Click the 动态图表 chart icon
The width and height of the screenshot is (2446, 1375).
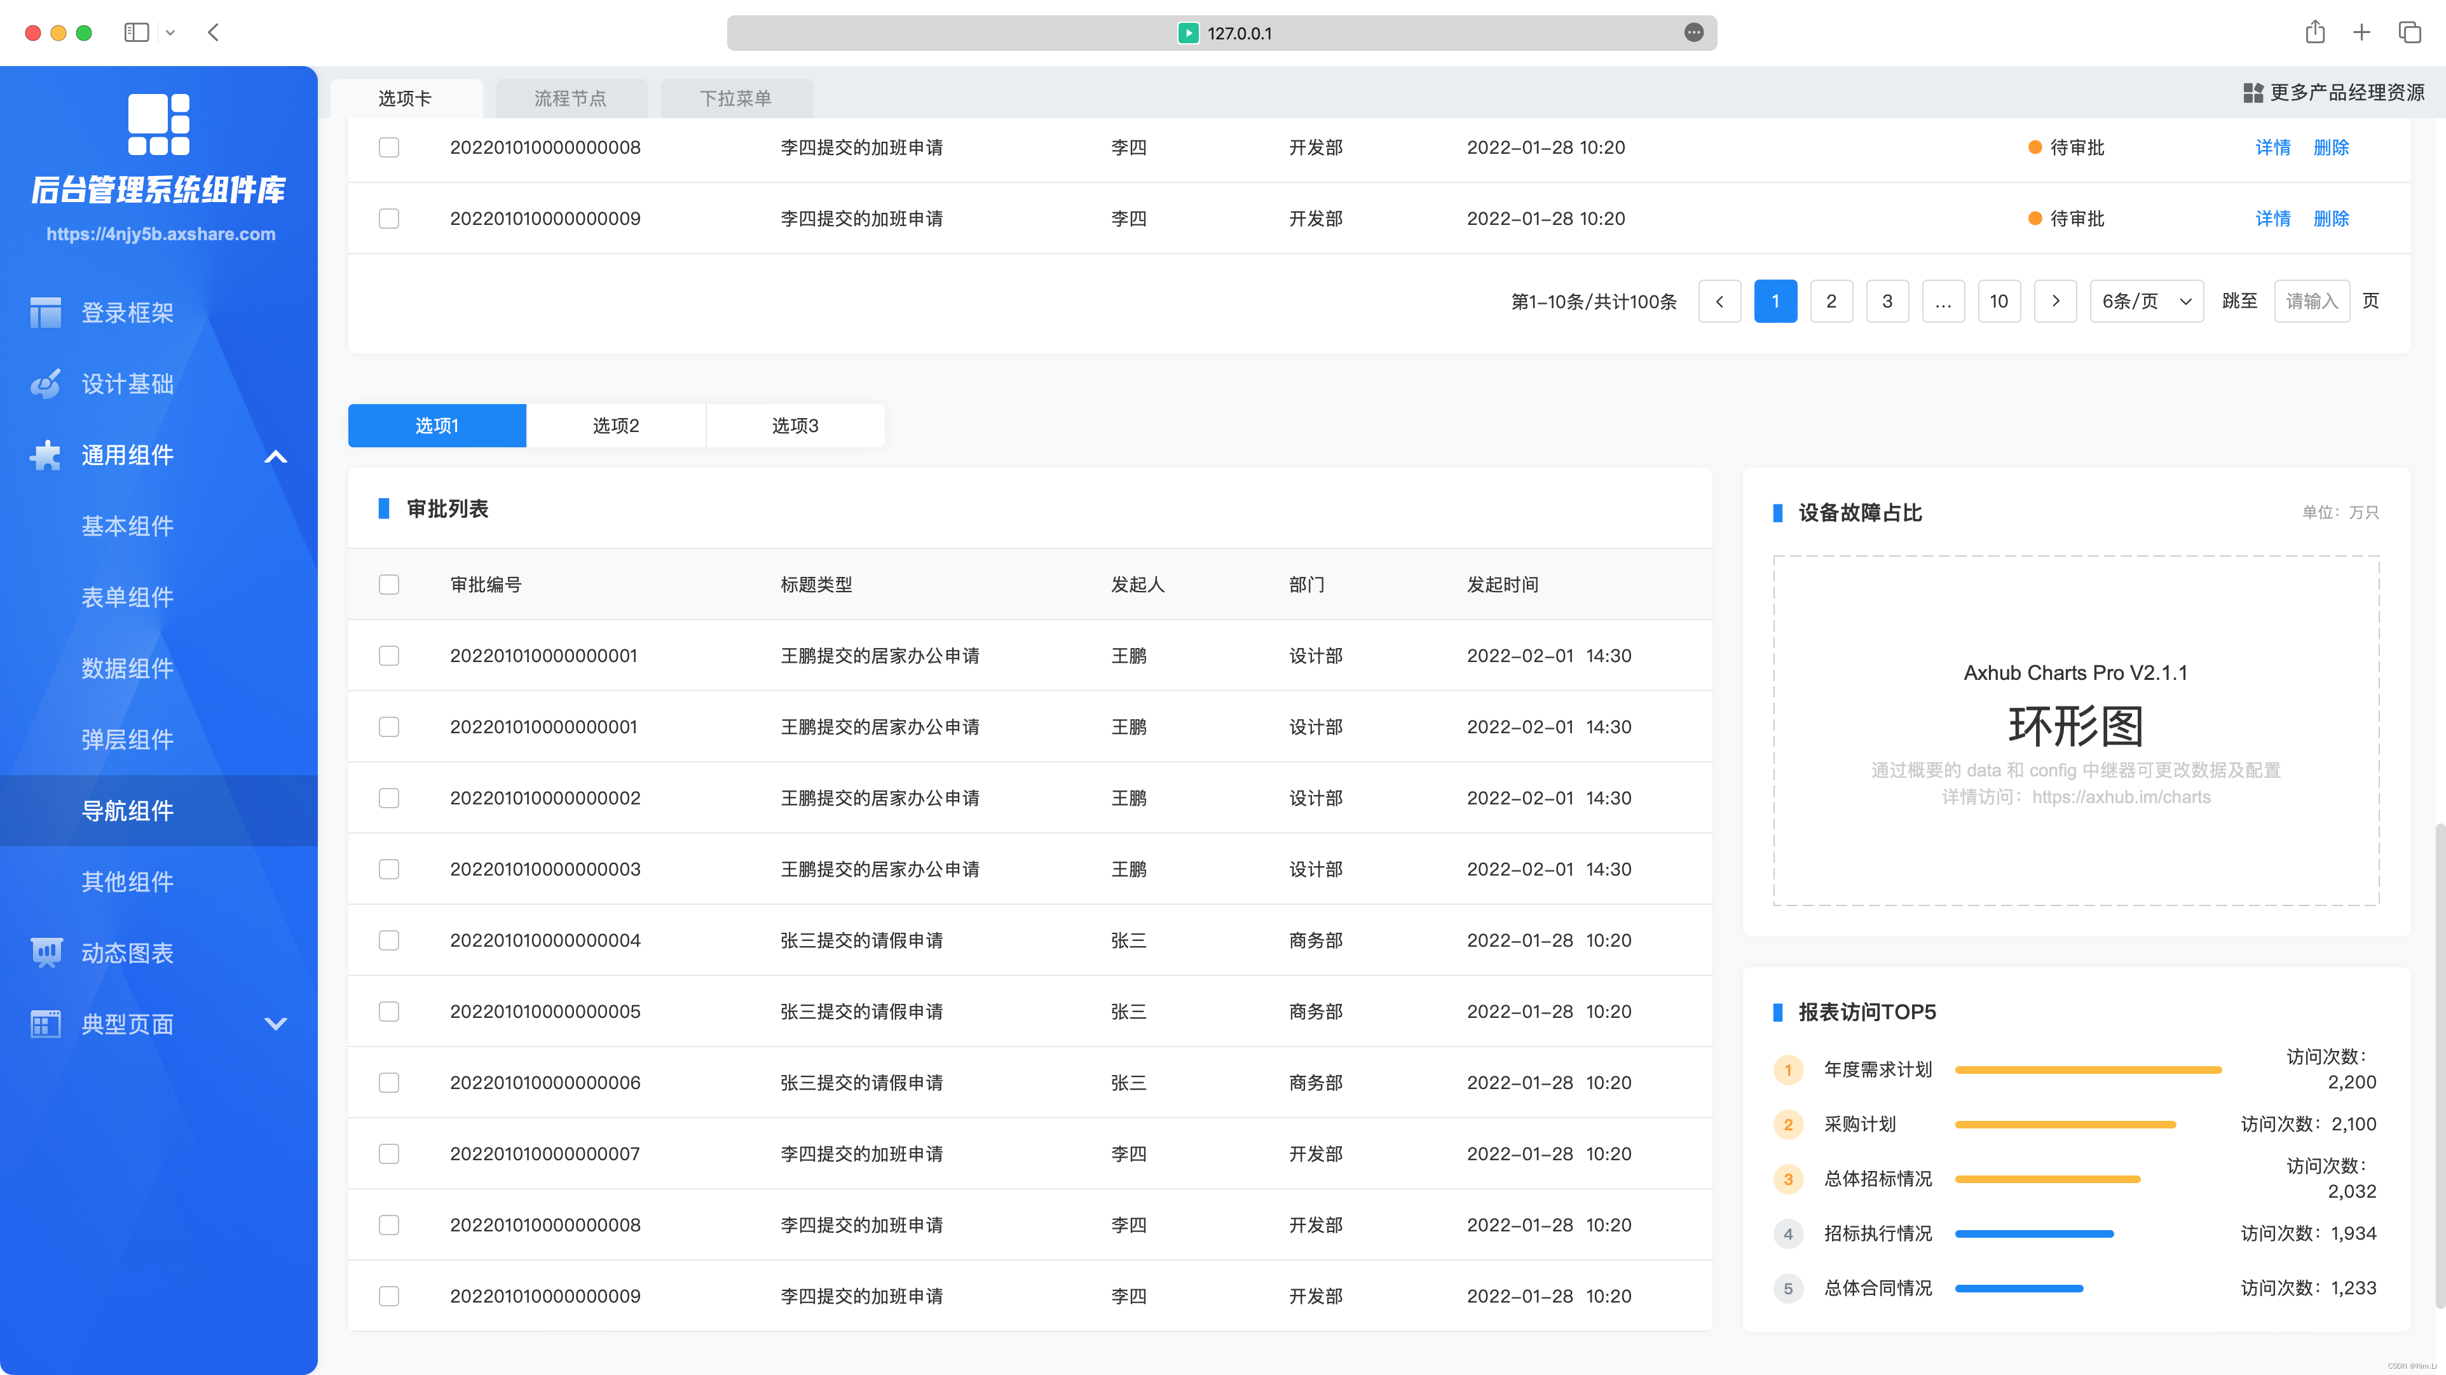[x=46, y=952]
